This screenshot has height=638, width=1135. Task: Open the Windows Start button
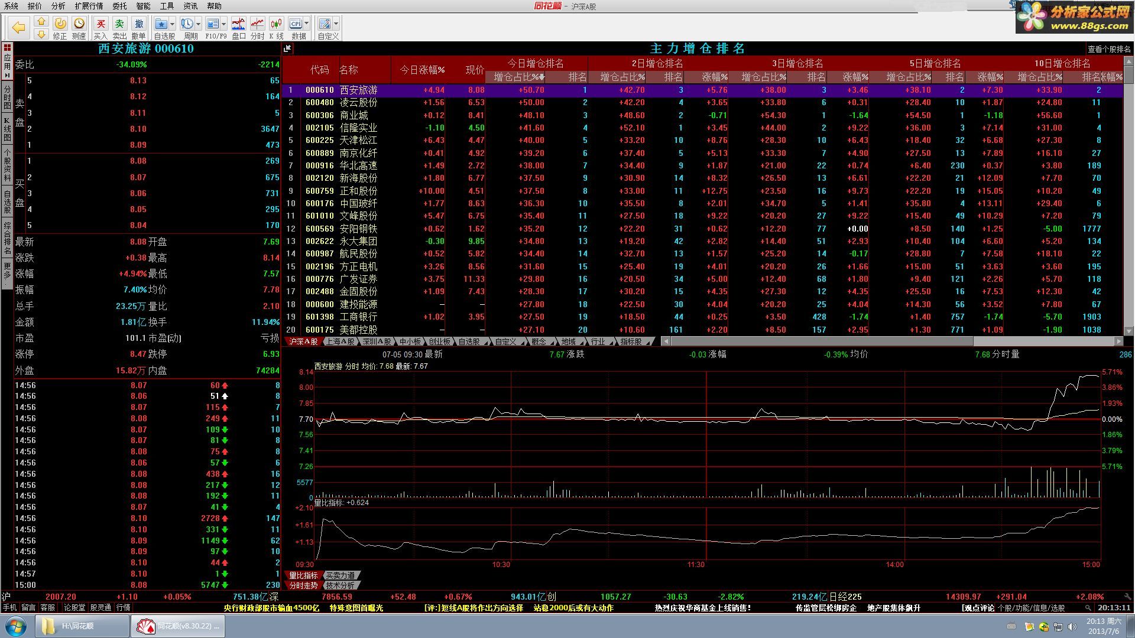16,626
